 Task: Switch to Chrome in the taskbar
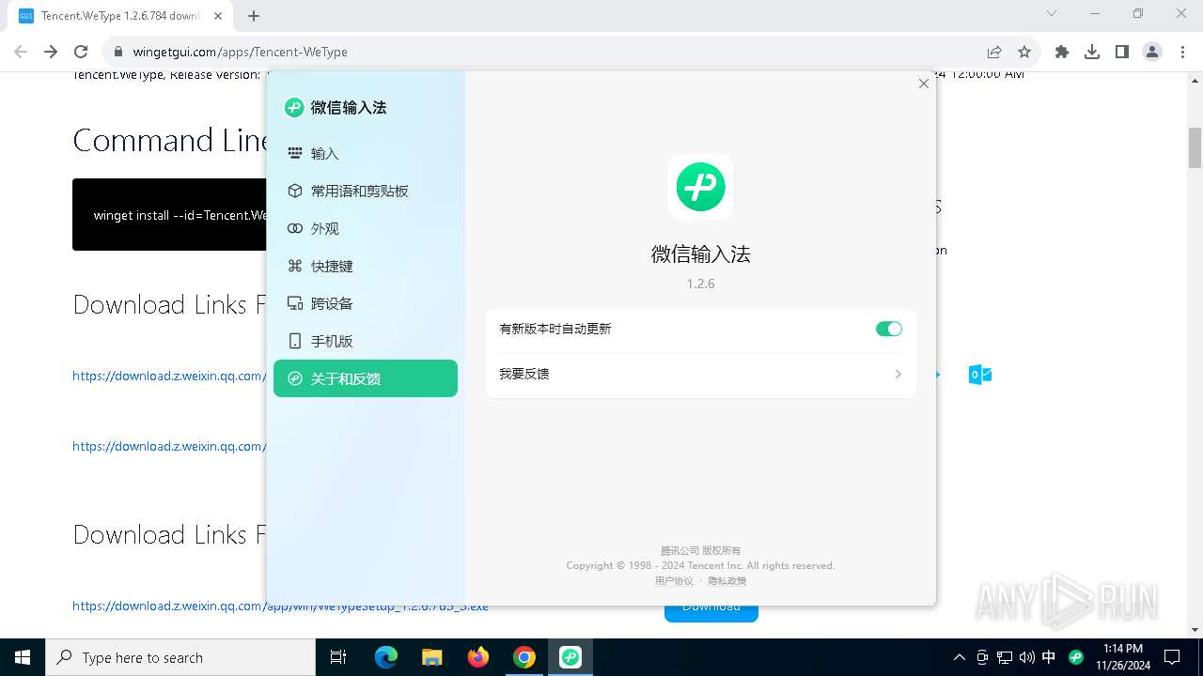click(x=524, y=657)
